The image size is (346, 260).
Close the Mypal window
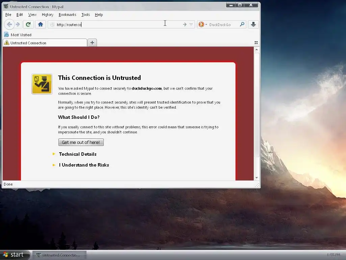251,5
